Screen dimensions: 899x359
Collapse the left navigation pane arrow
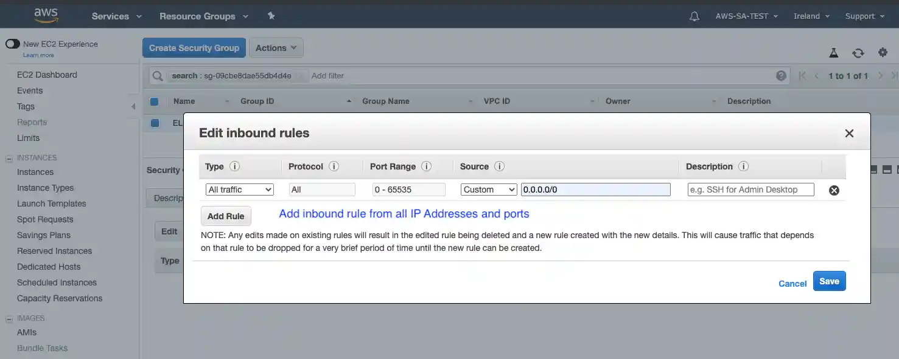(x=133, y=107)
